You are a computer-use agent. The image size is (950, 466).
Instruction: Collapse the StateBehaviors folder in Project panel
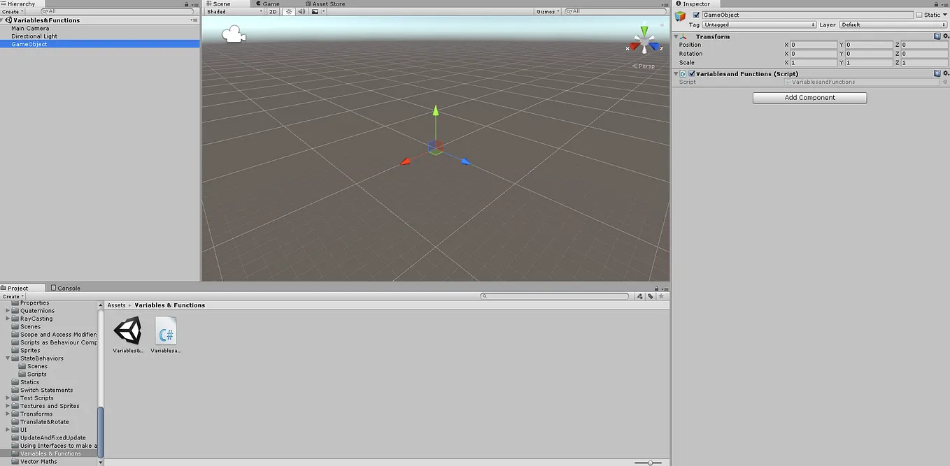click(x=6, y=358)
